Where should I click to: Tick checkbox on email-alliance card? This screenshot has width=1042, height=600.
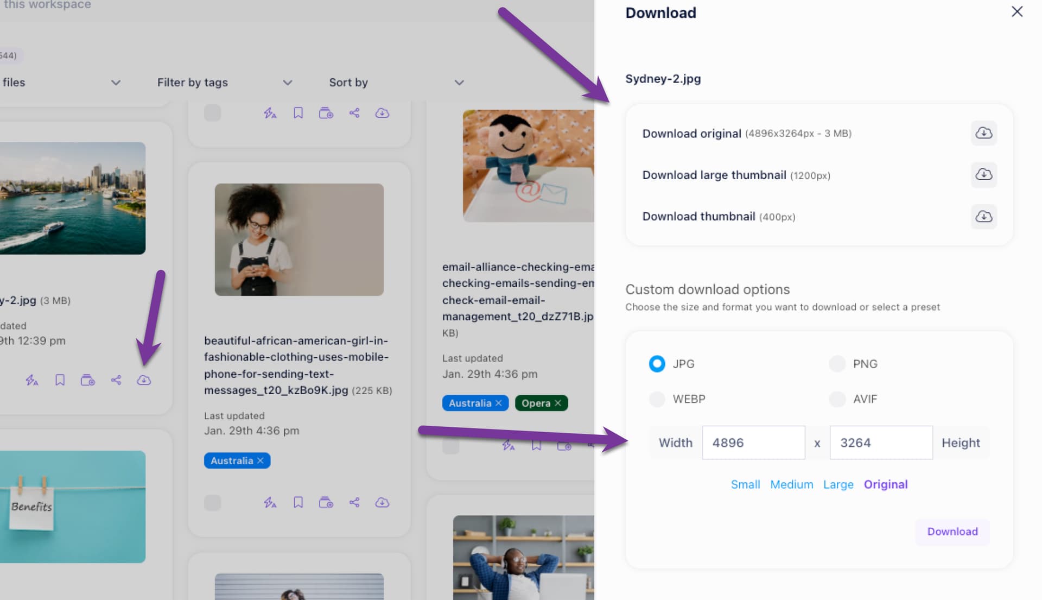(450, 446)
